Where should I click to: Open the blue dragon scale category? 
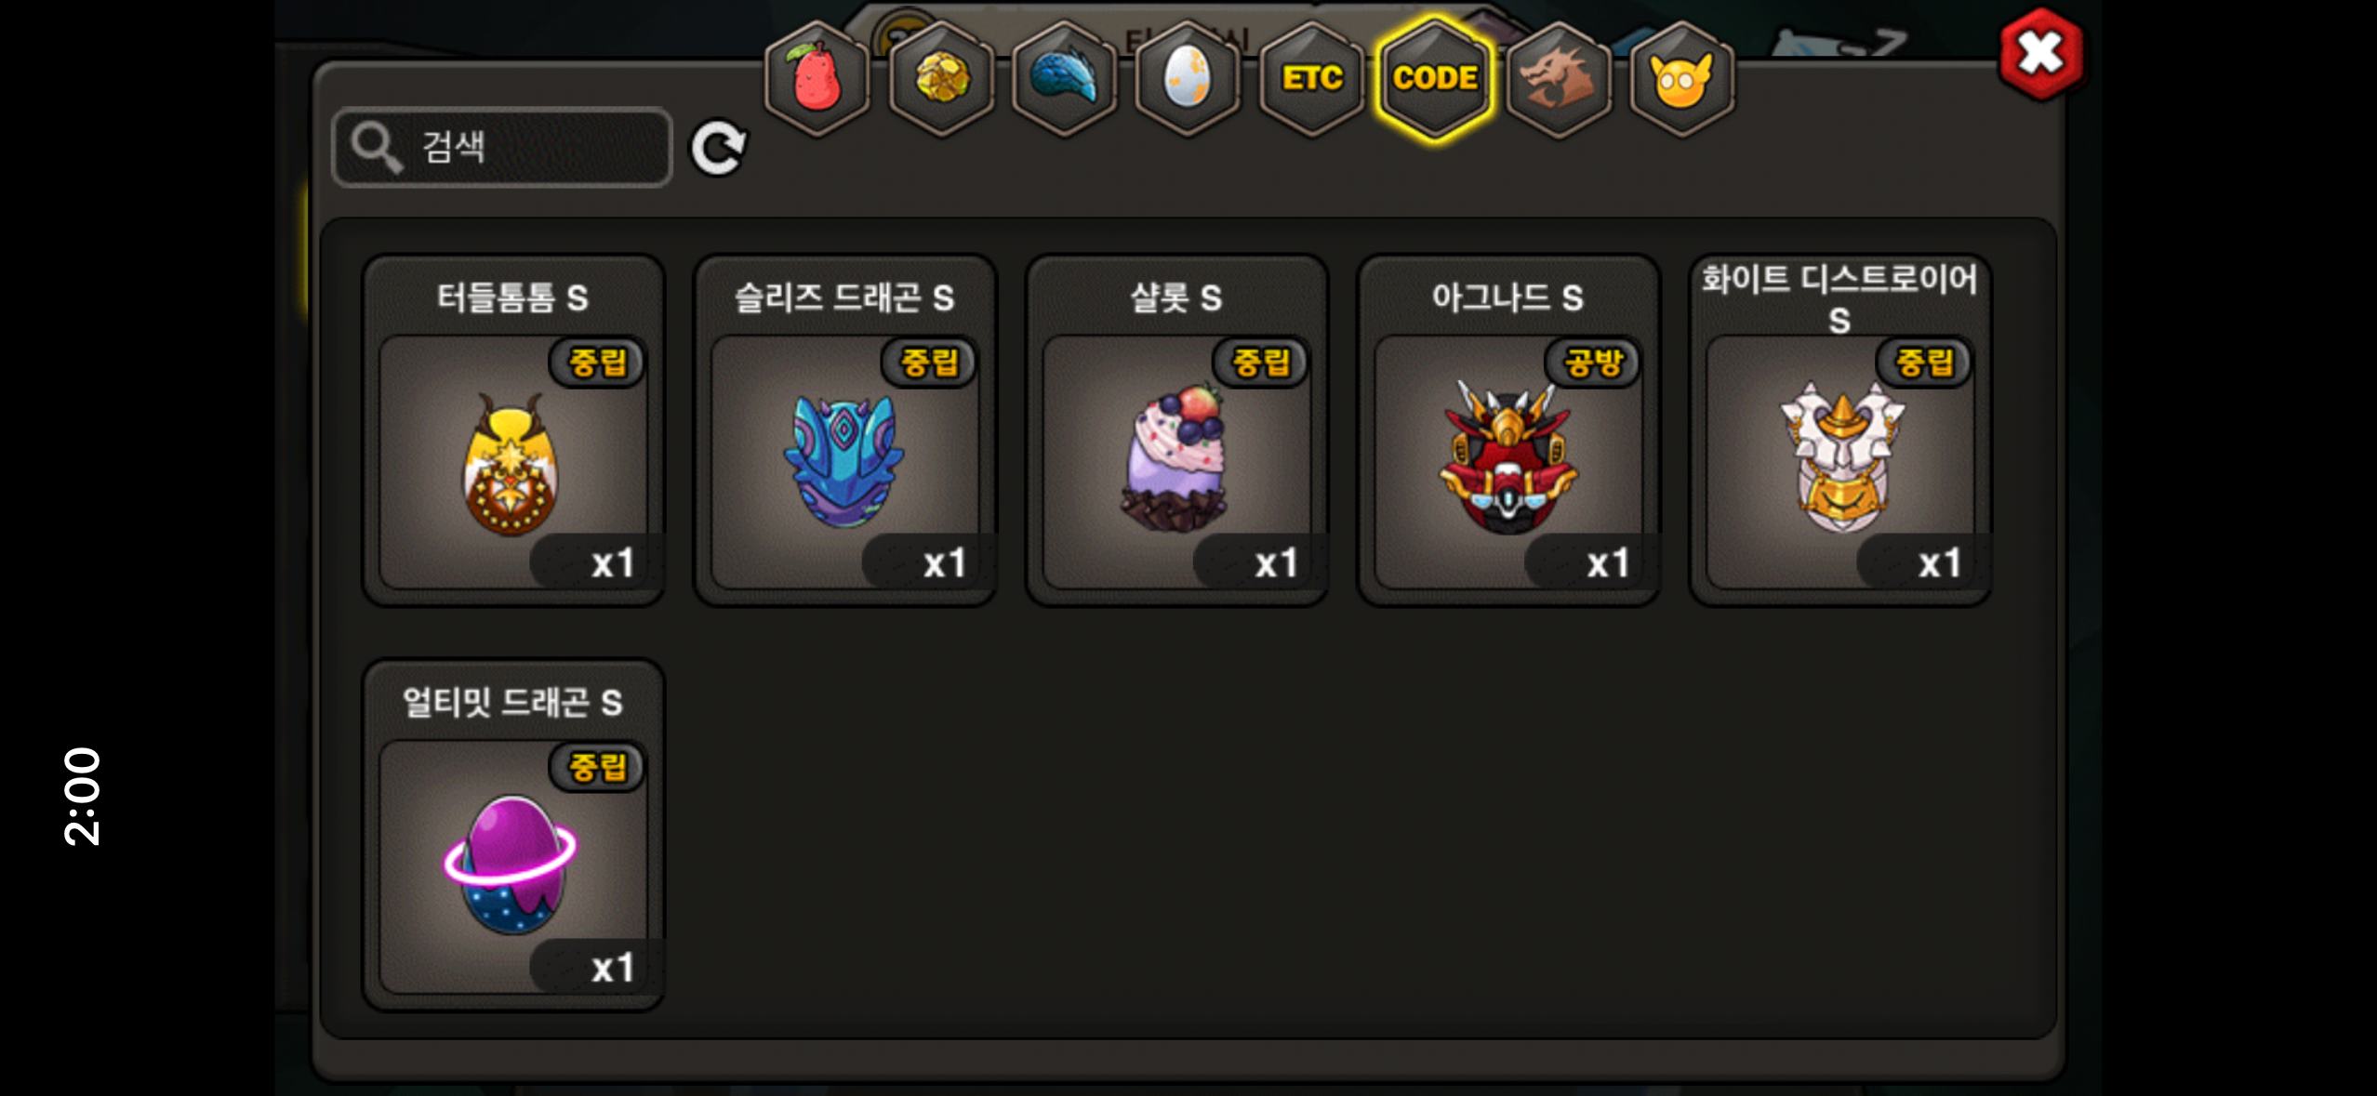[1064, 78]
